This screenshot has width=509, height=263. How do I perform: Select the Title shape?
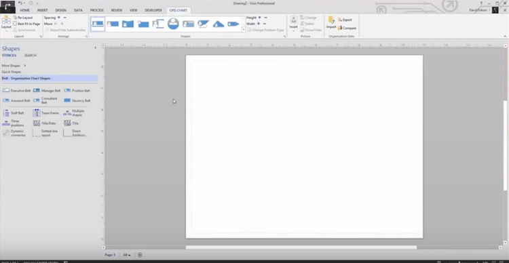point(71,123)
